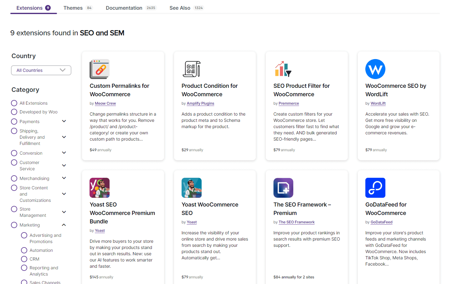The width and height of the screenshot is (453, 284).
Task: Open Yoast SEO WooCommerce Premium Bundle title
Action: 122,213
